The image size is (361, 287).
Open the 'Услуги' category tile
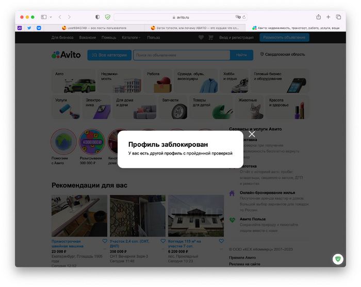(x=66, y=107)
